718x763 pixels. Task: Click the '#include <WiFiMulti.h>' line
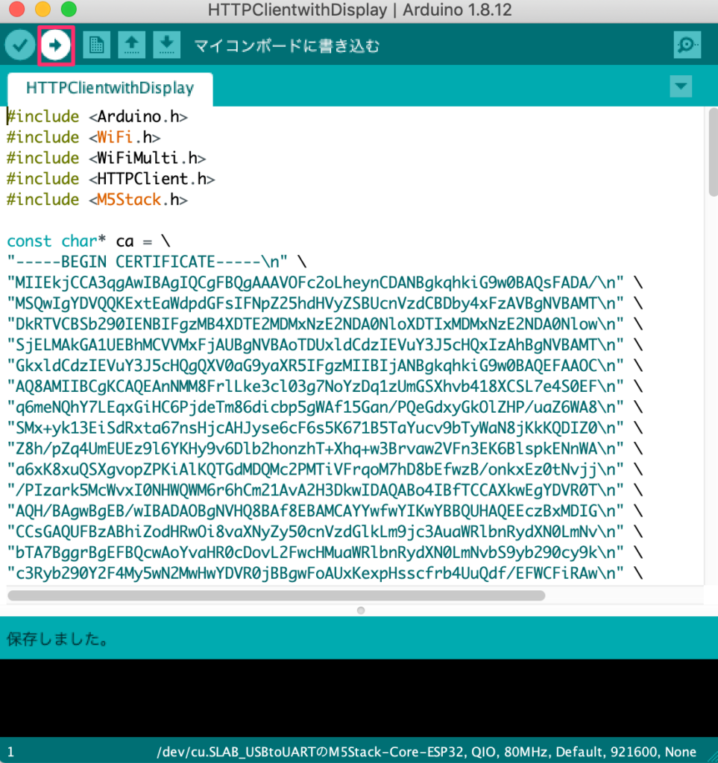pyautogui.click(x=106, y=159)
